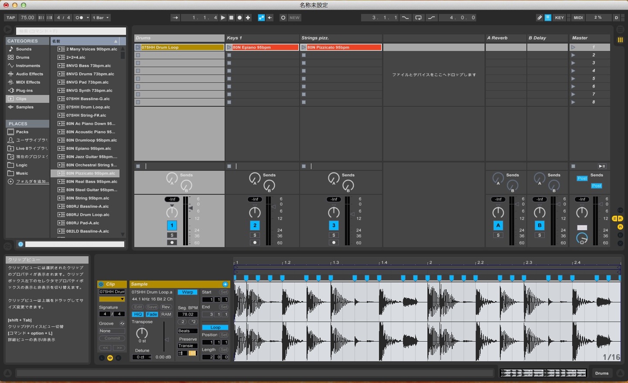Open the Beats warp mode dropdown
Image resolution: width=628 pixels, height=383 pixels.
[188, 331]
